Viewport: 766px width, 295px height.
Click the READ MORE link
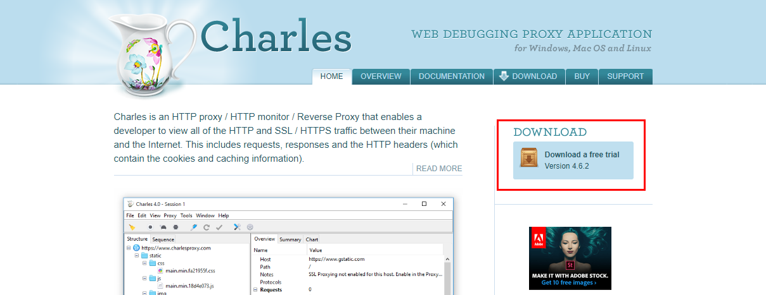(x=439, y=169)
